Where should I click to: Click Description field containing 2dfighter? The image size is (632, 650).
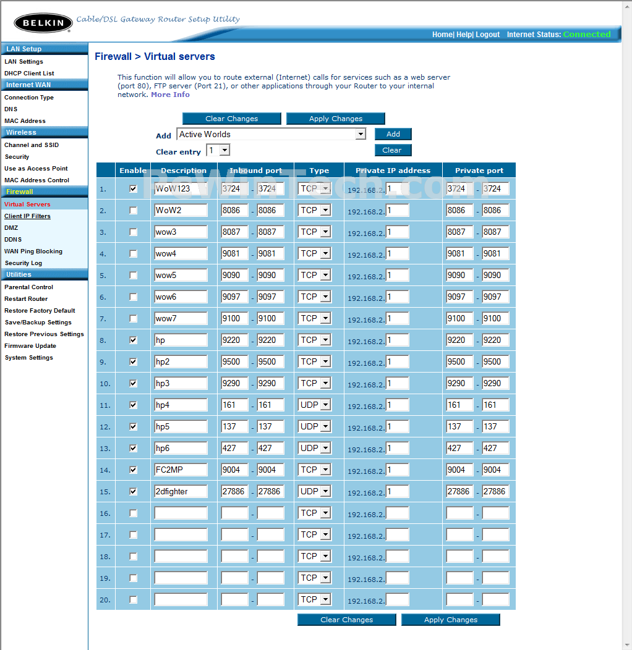181,491
